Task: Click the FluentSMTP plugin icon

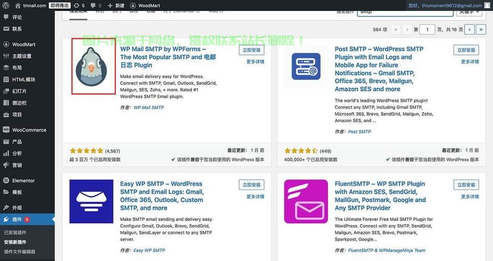Action: click(x=306, y=201)
